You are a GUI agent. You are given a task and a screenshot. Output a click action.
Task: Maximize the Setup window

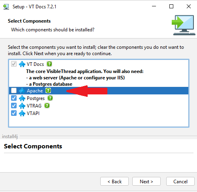click(x=171, y=6)
